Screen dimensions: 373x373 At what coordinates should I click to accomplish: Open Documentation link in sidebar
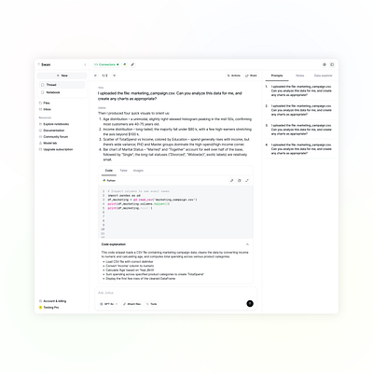pos(53,131)
